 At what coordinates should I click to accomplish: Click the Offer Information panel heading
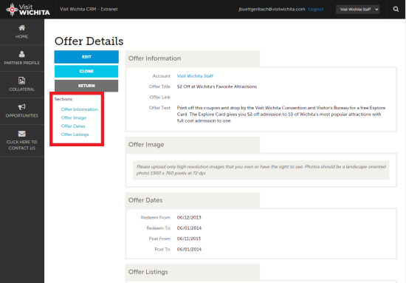154,58
